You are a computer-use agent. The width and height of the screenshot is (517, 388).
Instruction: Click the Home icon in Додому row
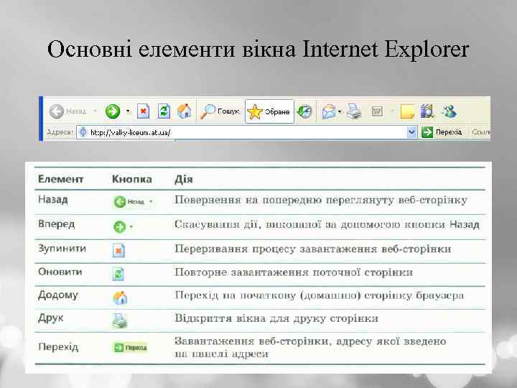point(120,297)
